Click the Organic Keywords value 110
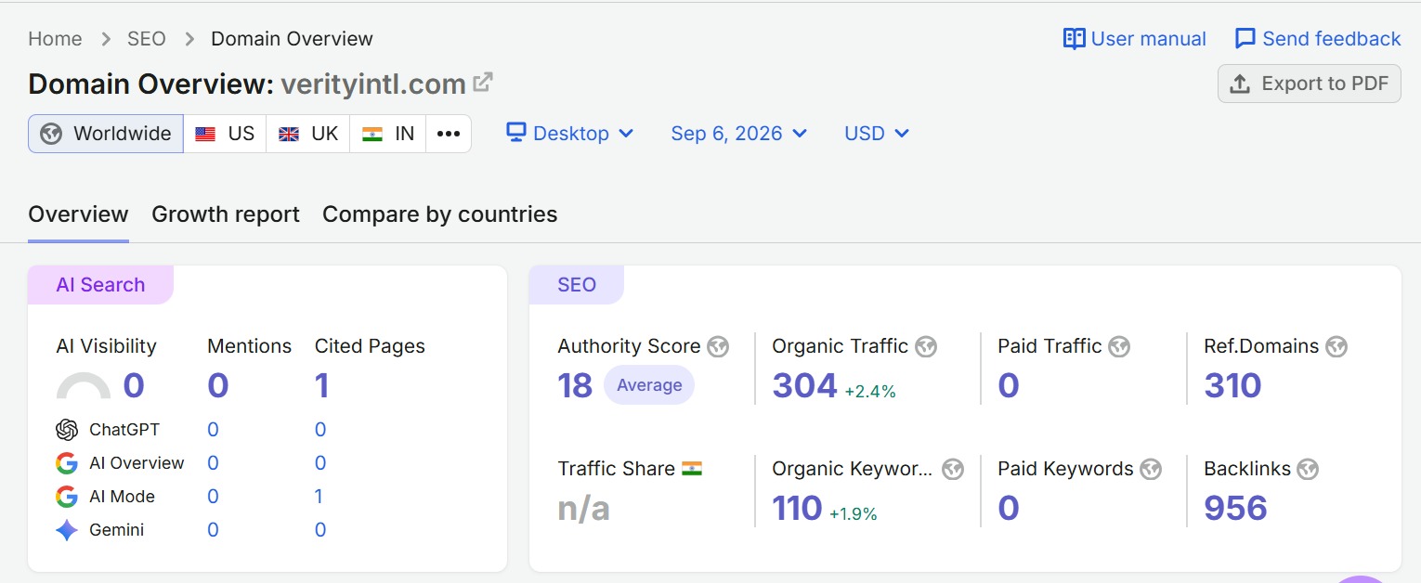 pyautogui.click(x=798, y=508)
